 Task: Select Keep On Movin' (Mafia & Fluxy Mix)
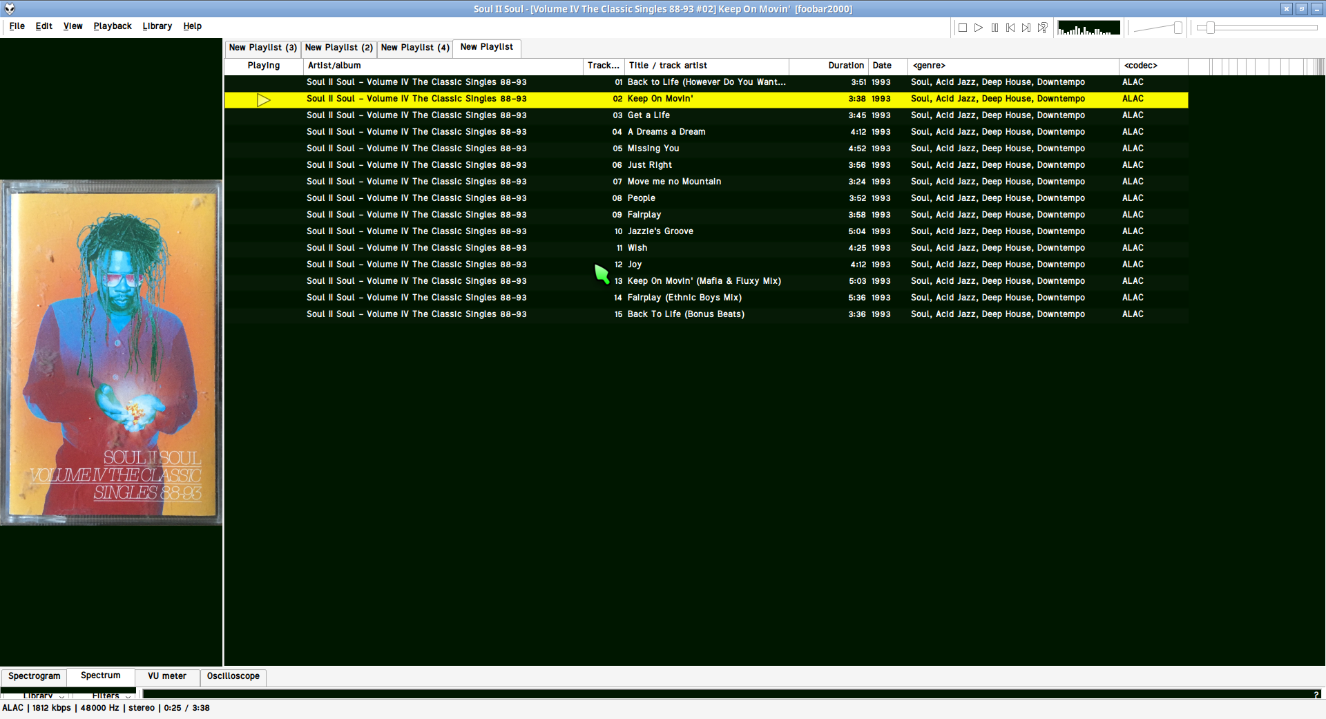coord(706,281)
